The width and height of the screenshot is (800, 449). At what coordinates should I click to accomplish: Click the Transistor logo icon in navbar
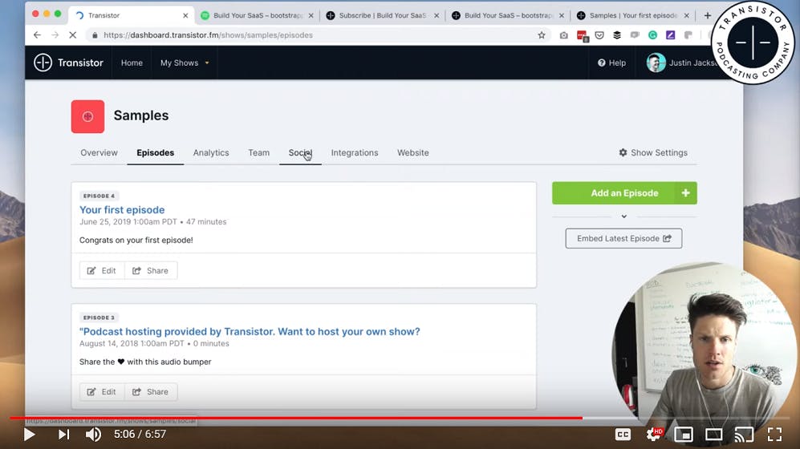(x=43, y=63)
